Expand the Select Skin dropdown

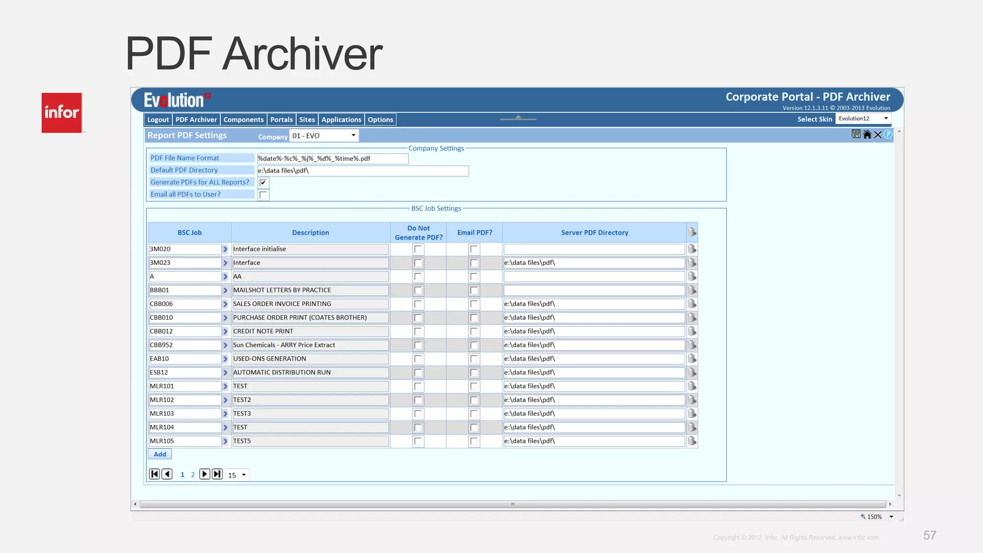click(x=863, y=119)
